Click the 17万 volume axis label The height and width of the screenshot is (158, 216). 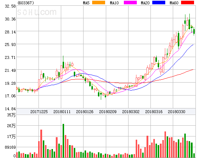pyautogui.click(x=11, y=136)
